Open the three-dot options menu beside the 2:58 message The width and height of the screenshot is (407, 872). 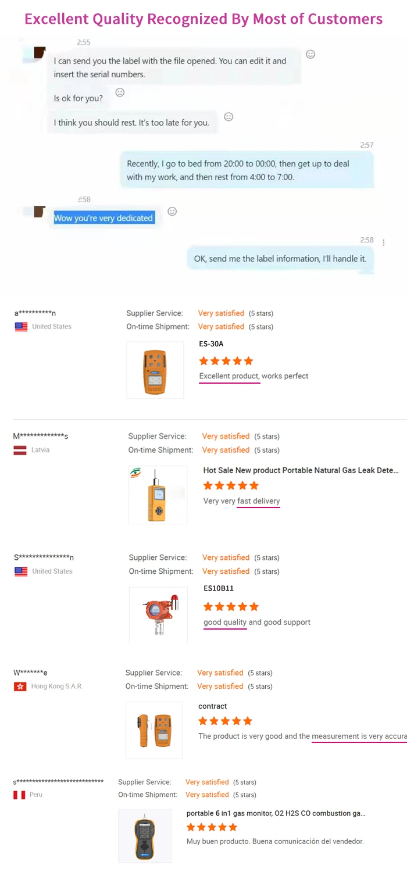tap(383, 242)
